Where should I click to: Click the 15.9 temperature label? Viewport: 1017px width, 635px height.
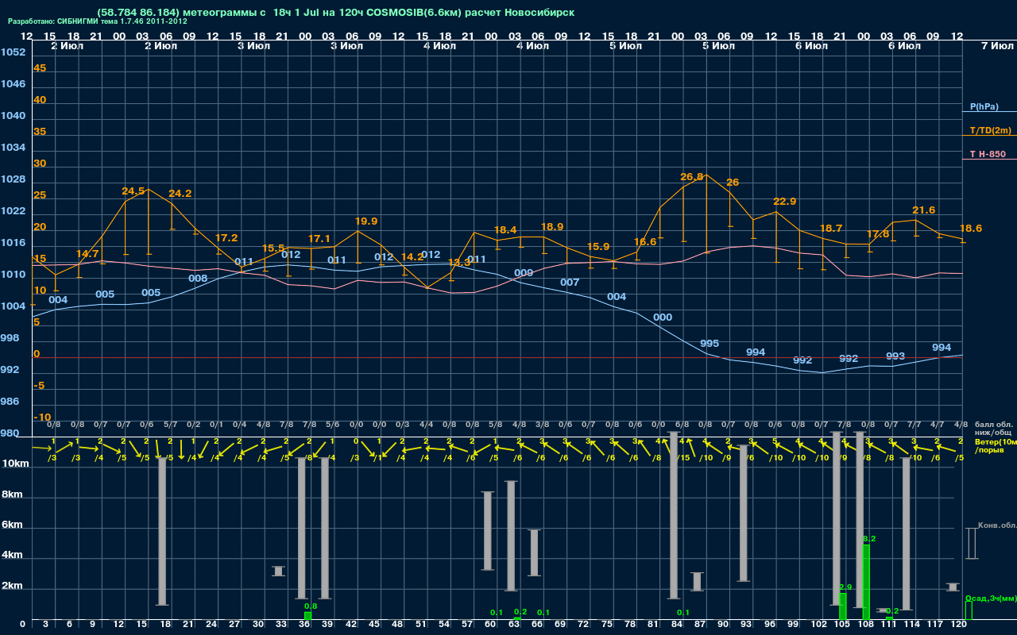(x=598, y=247)
